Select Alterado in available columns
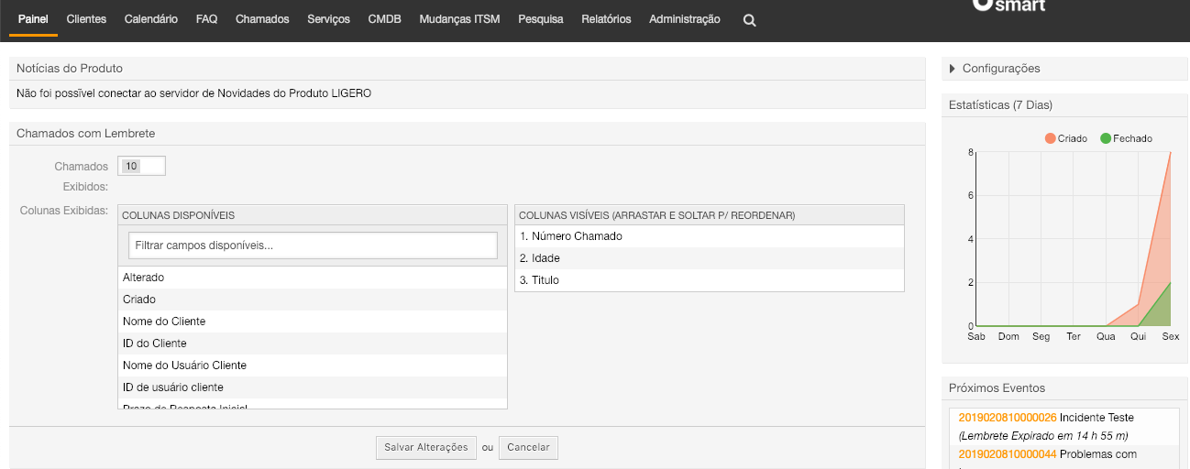Image resolution: width=1190 pixels, height=469 pixels. [313, 278]
